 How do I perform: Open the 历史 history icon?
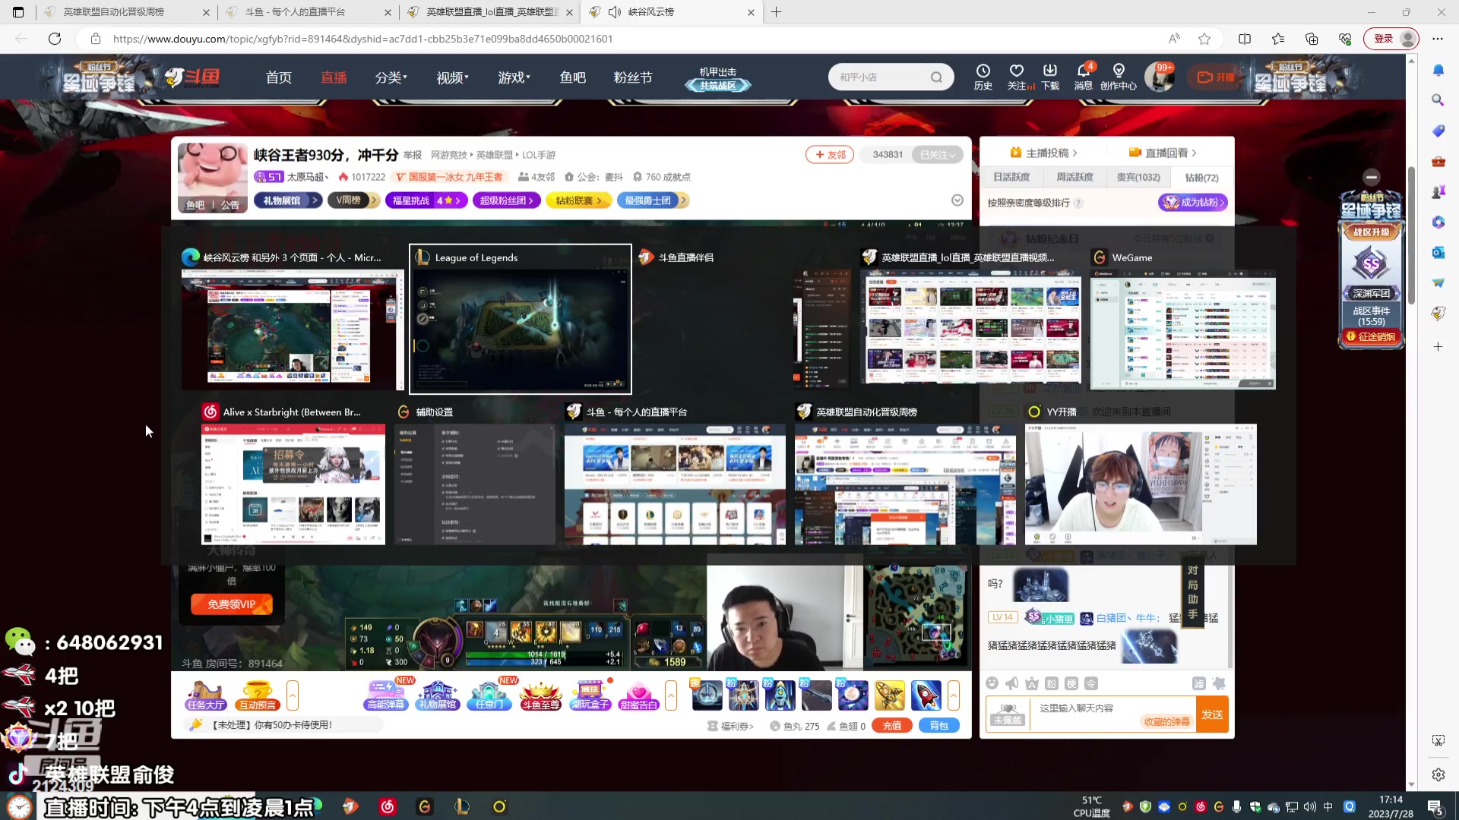click(x=983, y=77)
